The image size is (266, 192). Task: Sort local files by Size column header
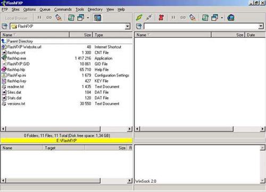click(x=81, y=35)
